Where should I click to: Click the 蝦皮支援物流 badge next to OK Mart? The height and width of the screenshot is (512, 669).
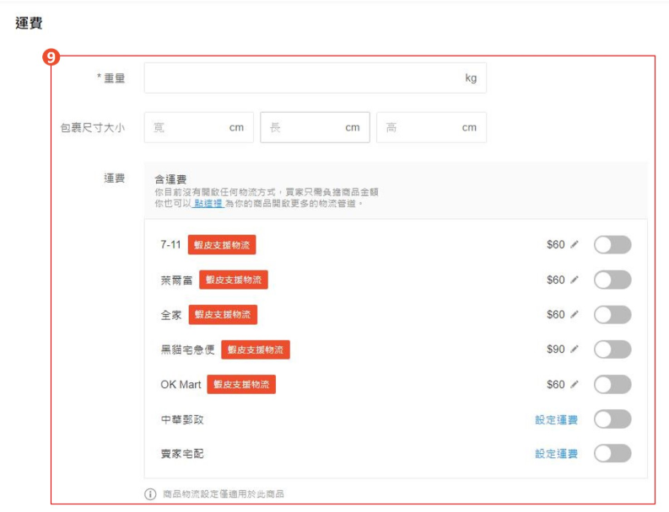tap(241, 385)
